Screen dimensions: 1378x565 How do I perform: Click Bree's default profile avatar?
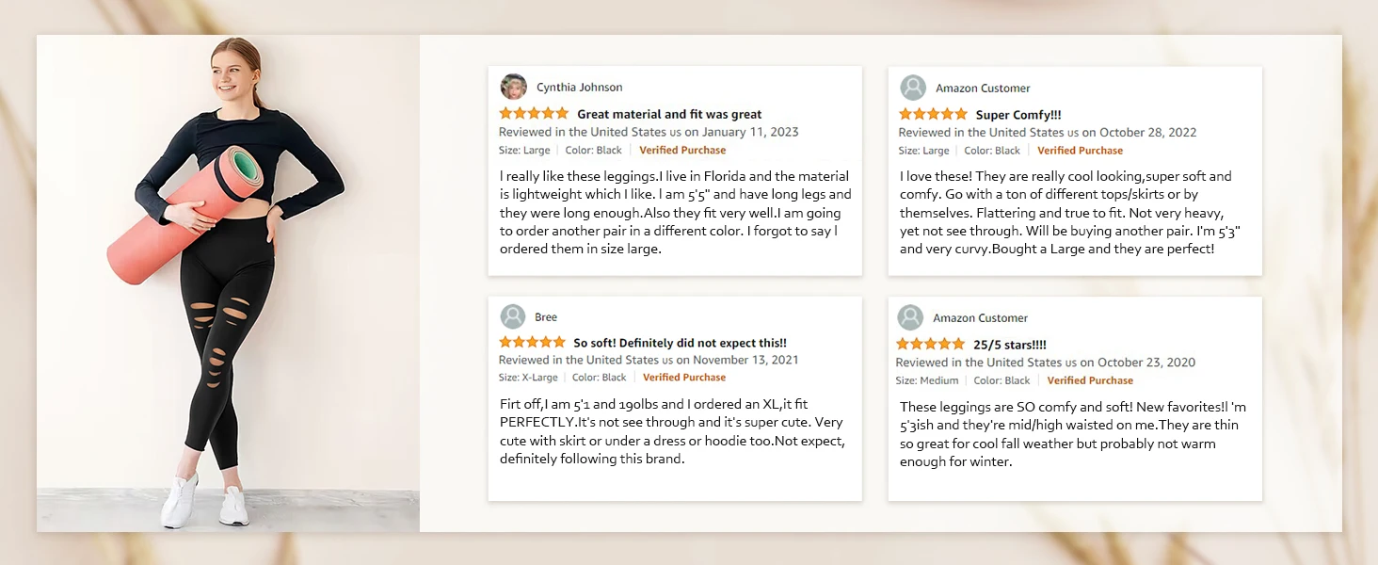[x=513, y=316]
